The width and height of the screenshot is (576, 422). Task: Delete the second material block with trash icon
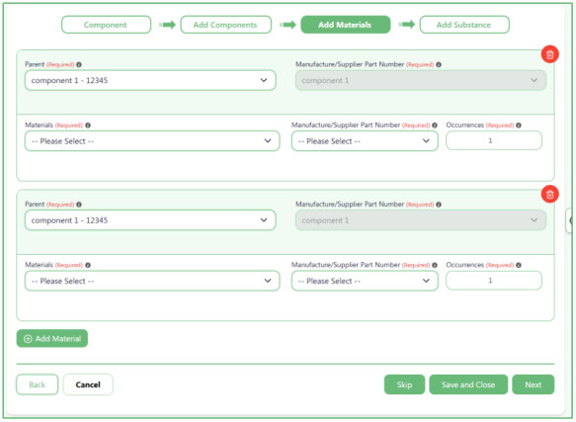pyautogui.click(x=549, y=195)
